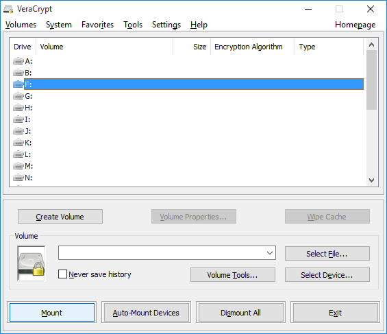
Task: Click the drive icon beside M:
Action: (18, 166)
